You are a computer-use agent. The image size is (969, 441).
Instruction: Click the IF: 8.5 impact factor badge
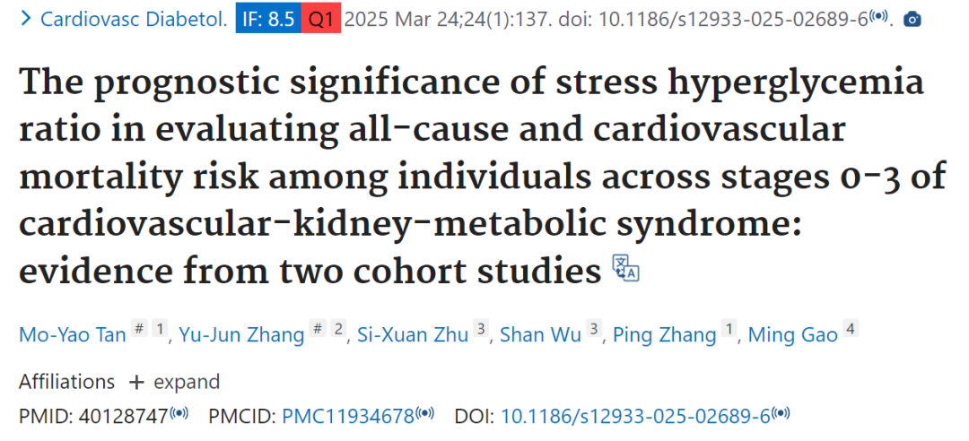[268, 20]
